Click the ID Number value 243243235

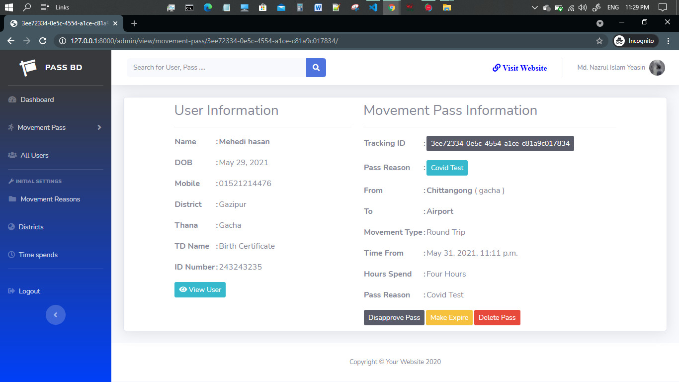pos(241,267)
